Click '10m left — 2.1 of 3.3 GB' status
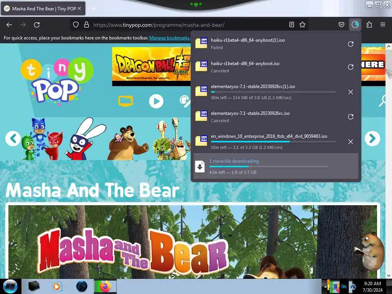This screenshot has height=294, width=392. (x=247, y=147)
